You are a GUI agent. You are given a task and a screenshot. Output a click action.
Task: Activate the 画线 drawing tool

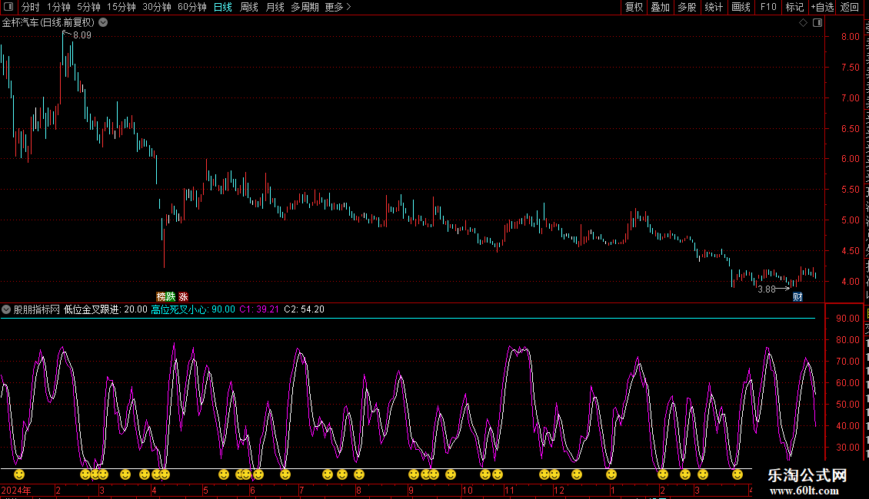click(x=741, y=7)
